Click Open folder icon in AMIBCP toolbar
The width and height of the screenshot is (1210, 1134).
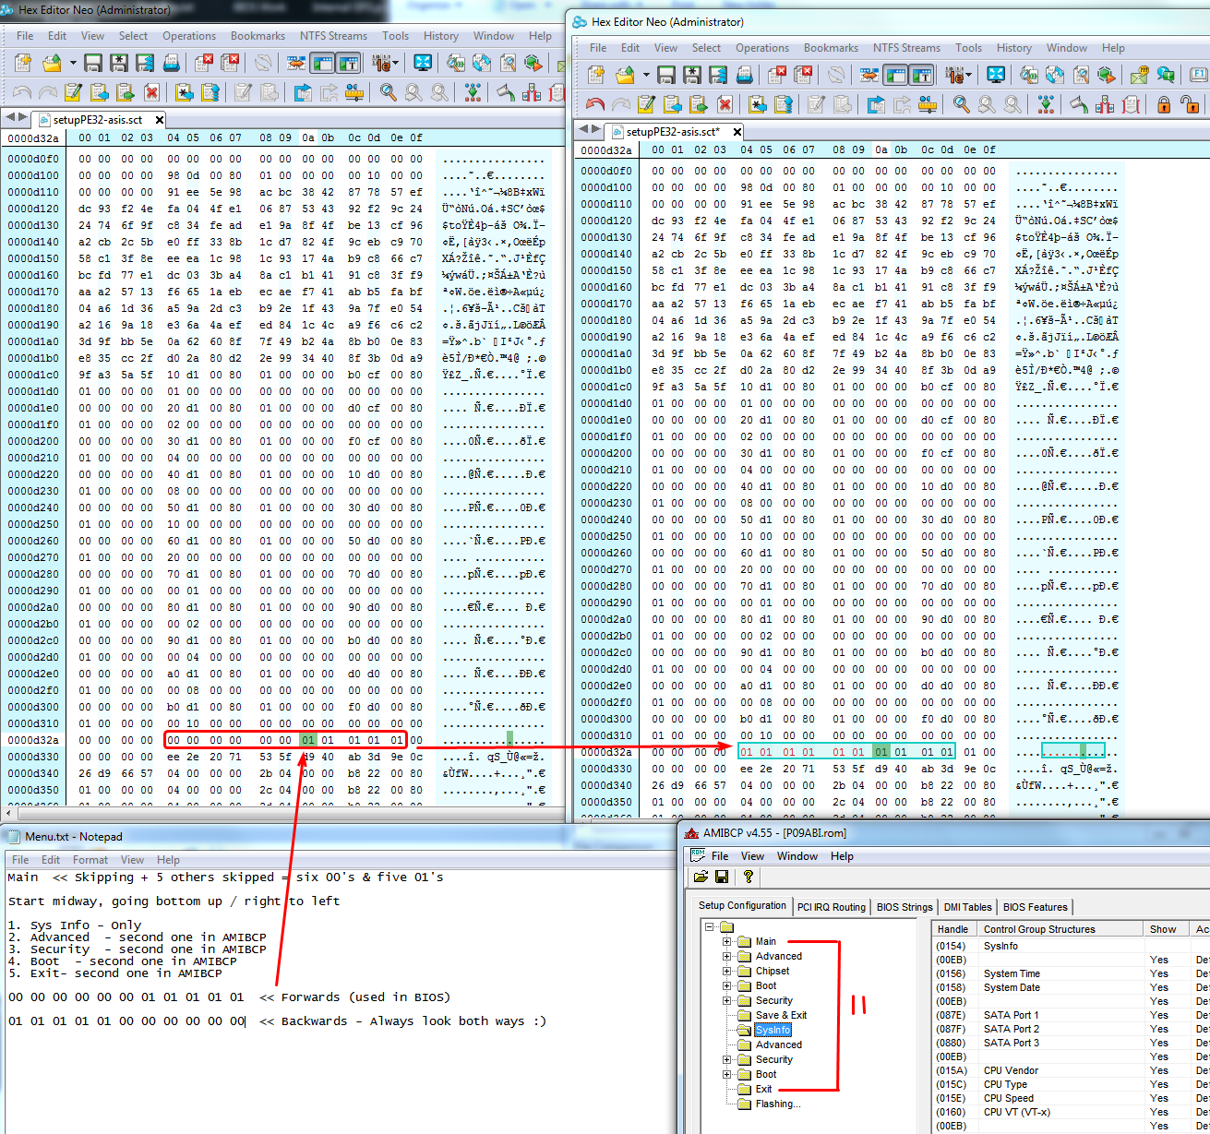701,877
